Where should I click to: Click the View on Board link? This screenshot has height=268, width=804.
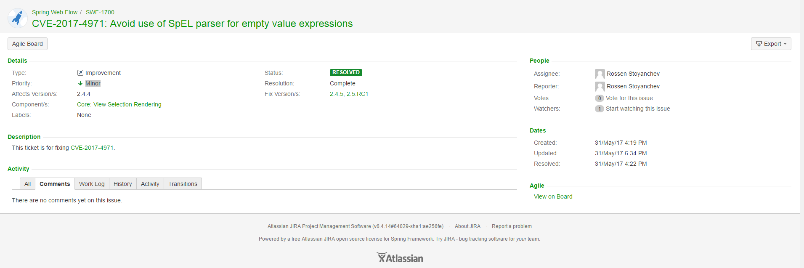tap(553, 196)
